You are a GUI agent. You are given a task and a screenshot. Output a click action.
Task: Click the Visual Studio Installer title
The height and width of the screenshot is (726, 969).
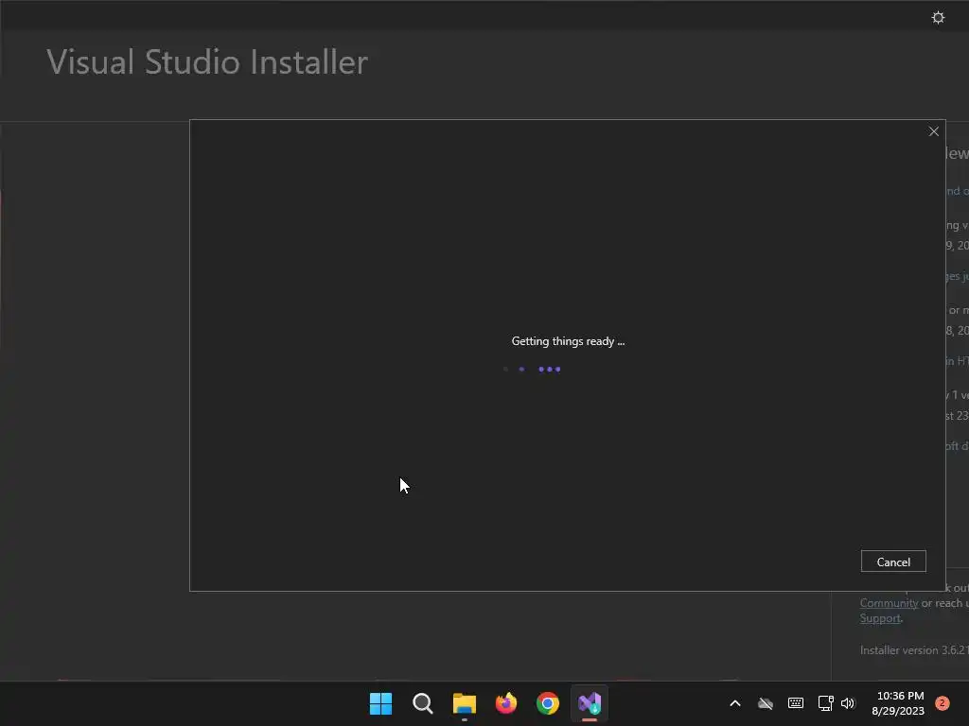click(207, 61)
